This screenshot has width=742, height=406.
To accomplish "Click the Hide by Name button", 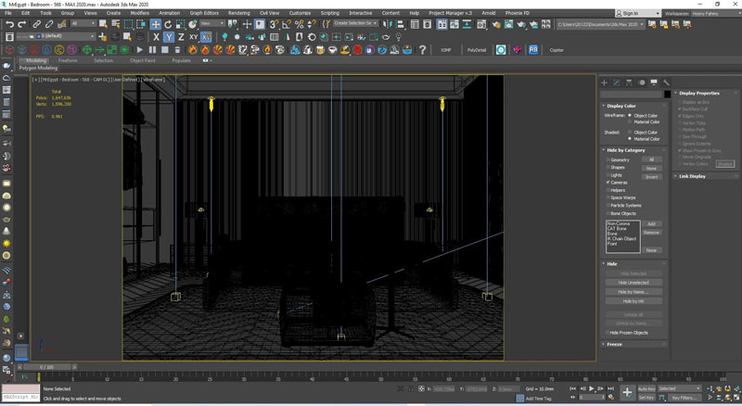I will [x=633, y=292].
